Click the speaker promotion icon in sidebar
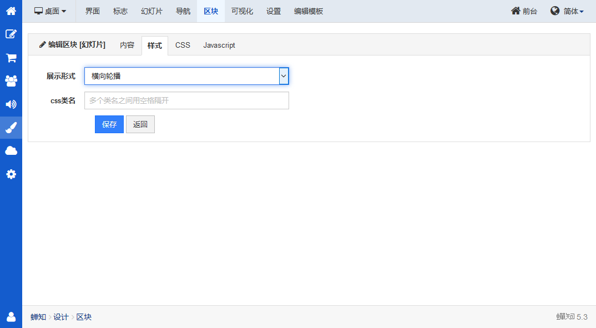 click(x=11, y=104)
